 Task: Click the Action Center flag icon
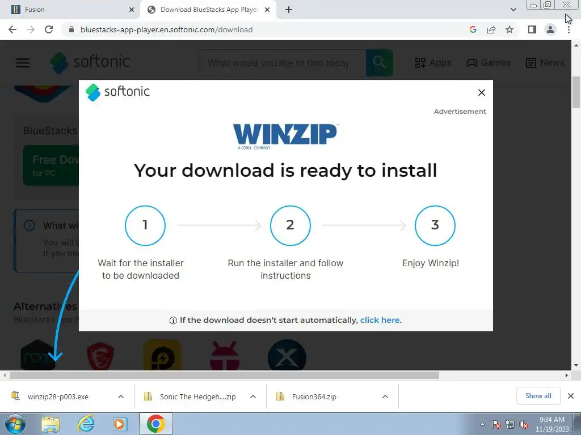pyautogui.click(x=496, y=424)
